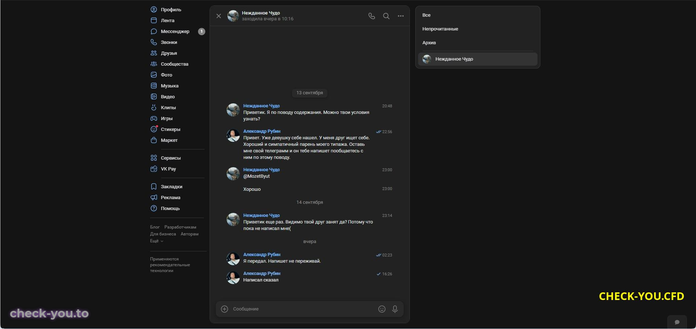Focus the Сообщение message input field
This screenshot has height=329, width=696.
click(303, 309)
